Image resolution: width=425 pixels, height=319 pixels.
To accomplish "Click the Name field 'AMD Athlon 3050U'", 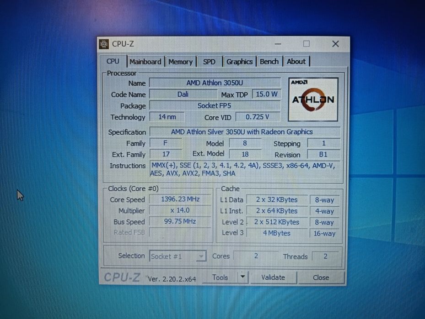I will pos(215,83).
